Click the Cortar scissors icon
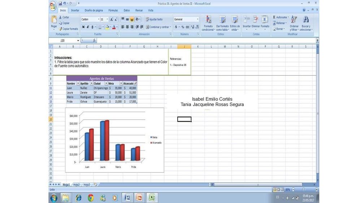The width and height of the screenshot is (361, 203). [61, 17]
